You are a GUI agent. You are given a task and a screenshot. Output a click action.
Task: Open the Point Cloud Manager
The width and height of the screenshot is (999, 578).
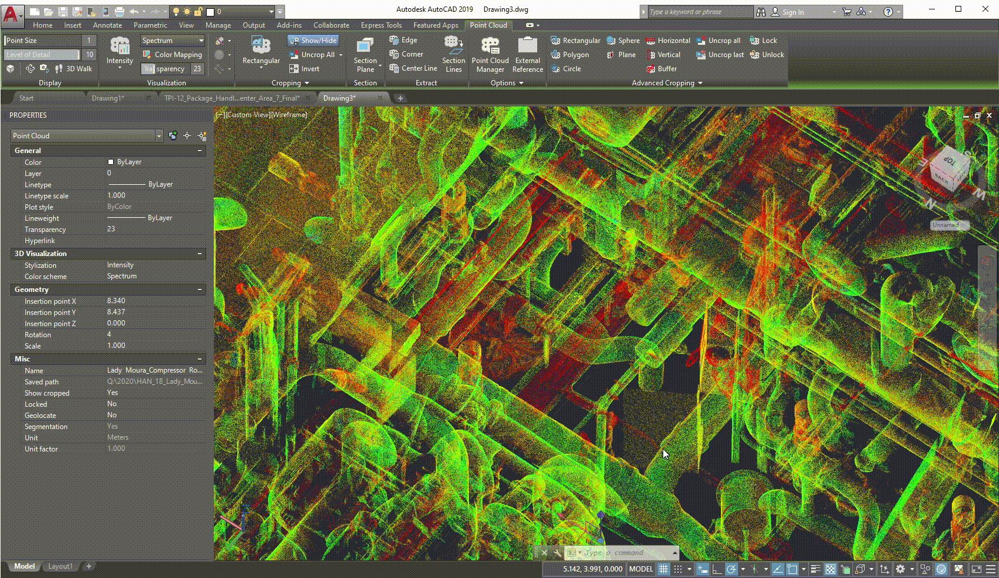[490, 55]
